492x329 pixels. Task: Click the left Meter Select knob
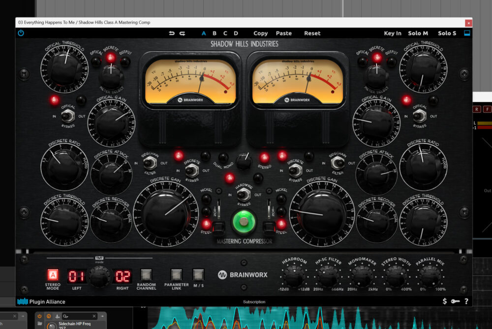tap(111, 77)
